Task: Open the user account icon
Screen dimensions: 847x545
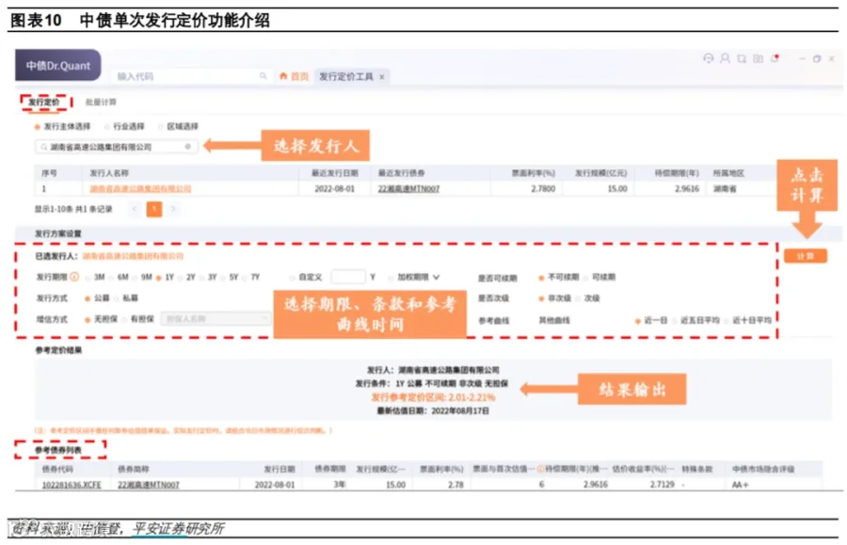Action: coord(725,57)
